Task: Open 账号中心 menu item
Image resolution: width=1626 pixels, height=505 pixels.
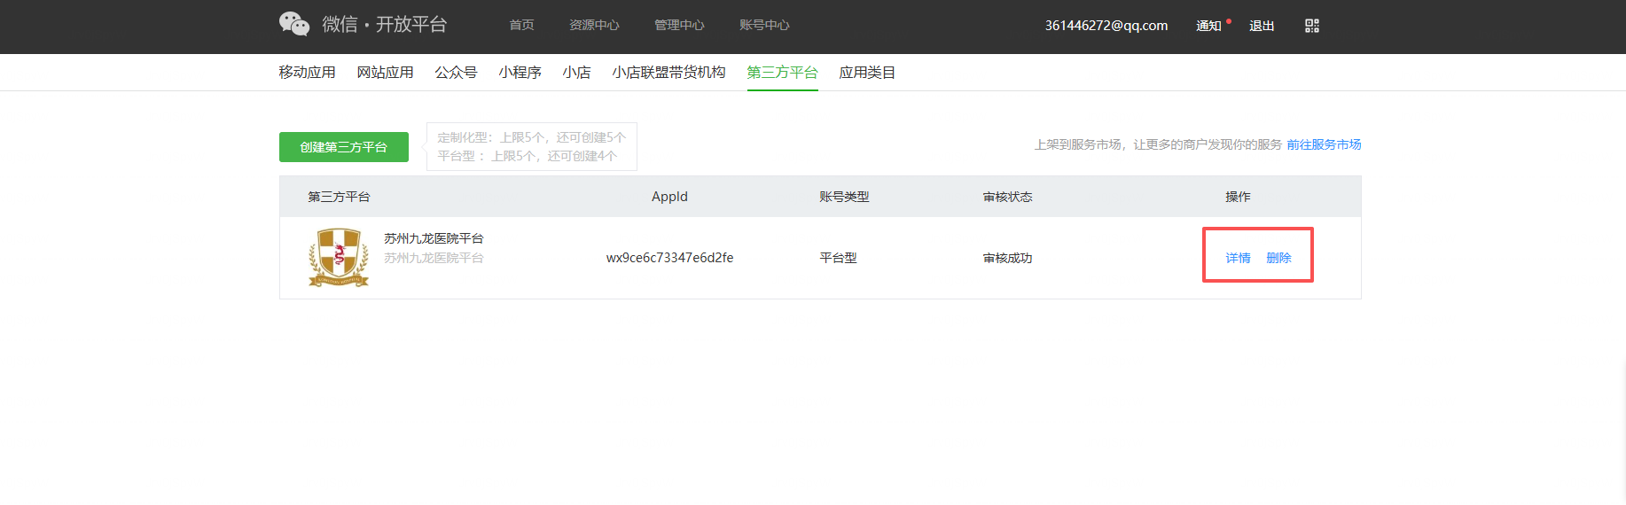Action: (x=764, y=25)
